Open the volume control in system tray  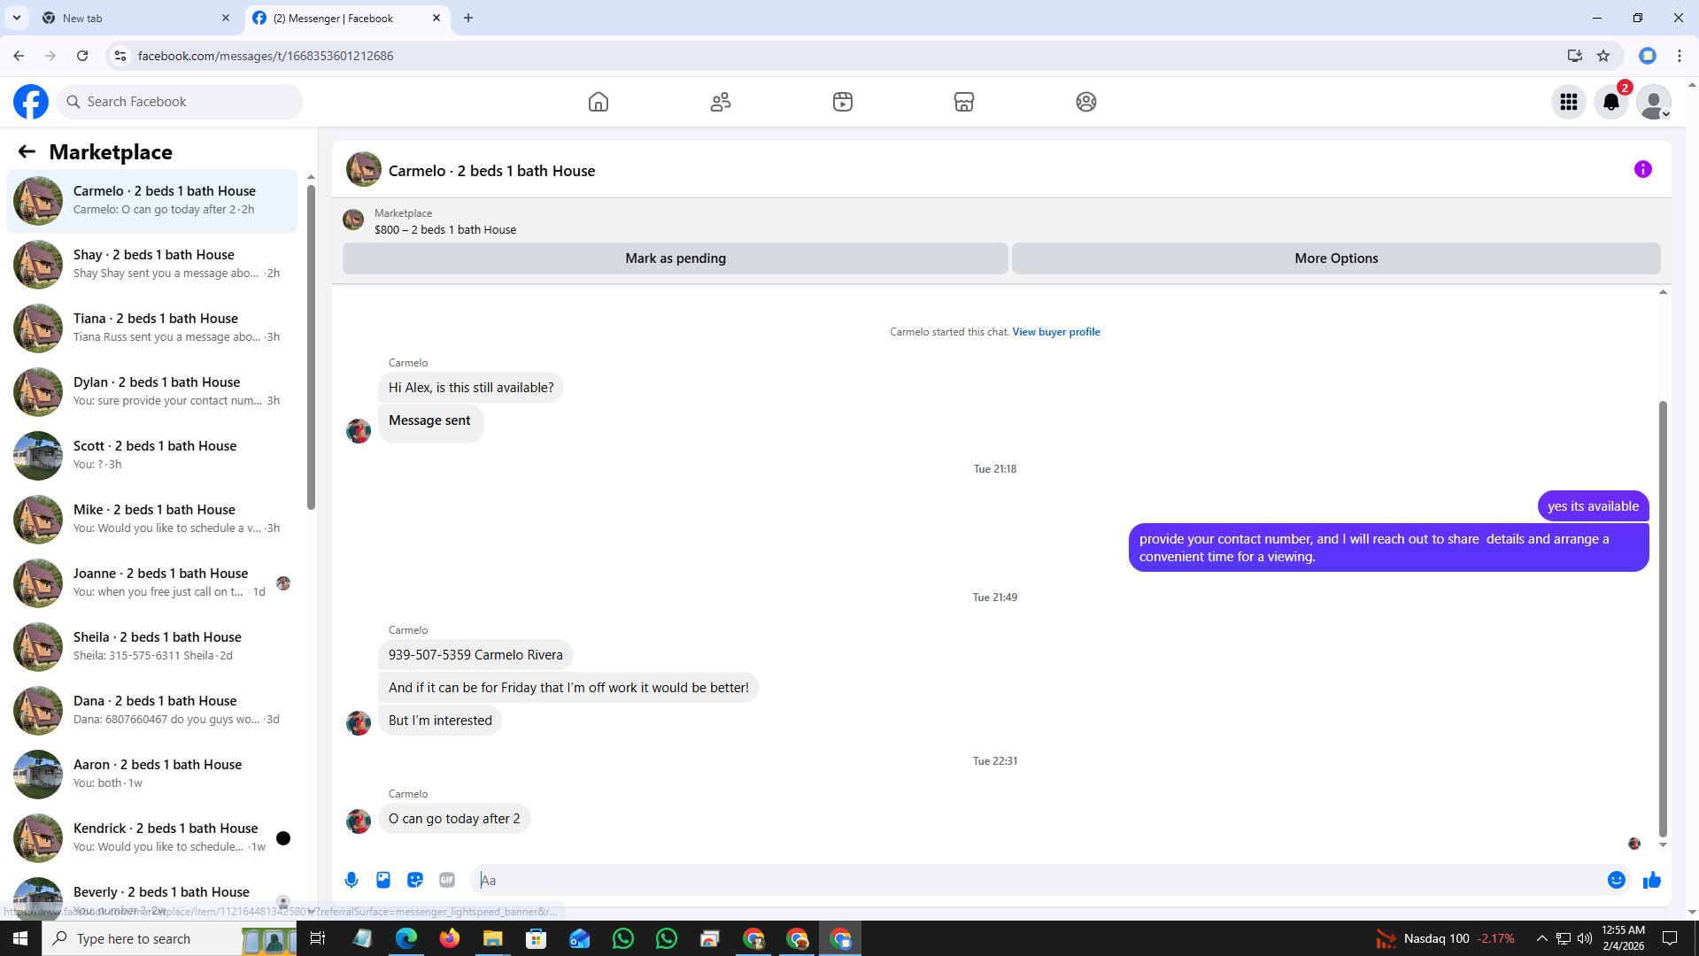(x=1585, y=938)
